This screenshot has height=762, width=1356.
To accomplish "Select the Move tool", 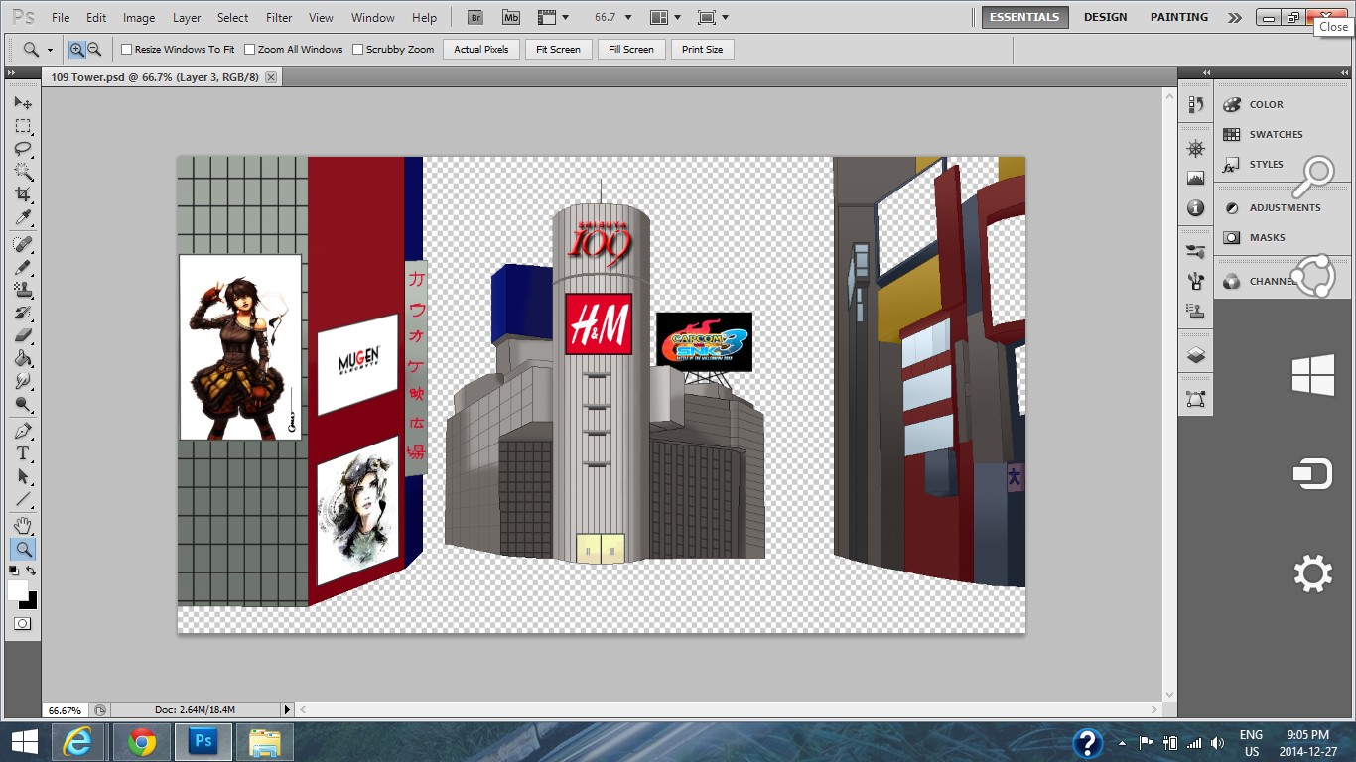I will click(x=23, y=103).
